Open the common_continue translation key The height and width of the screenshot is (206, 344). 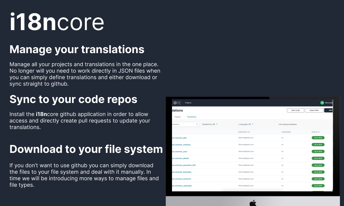[181, 145]
